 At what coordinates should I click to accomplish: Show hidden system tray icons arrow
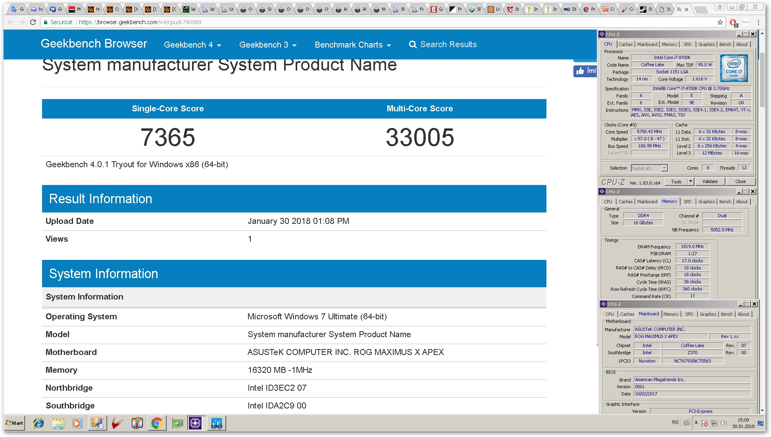(696, 423)
